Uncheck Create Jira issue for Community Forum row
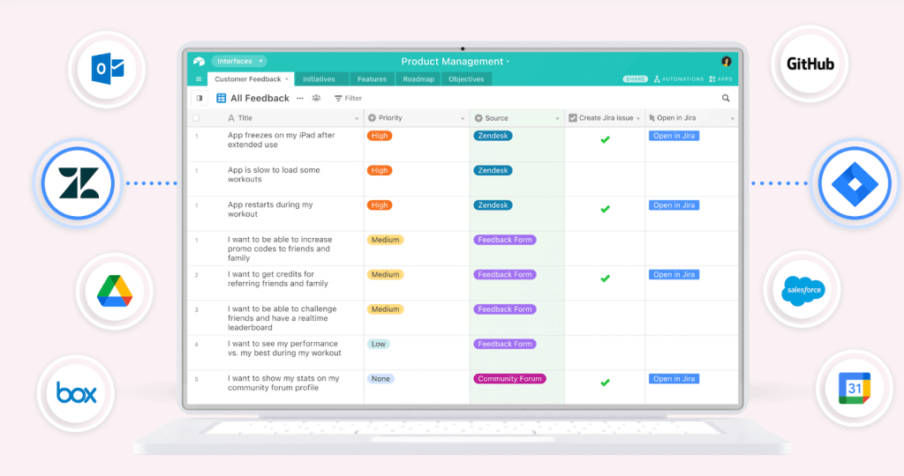Image resolution: width=904 pixels, height=476 pixels. (x=605, y=383)
